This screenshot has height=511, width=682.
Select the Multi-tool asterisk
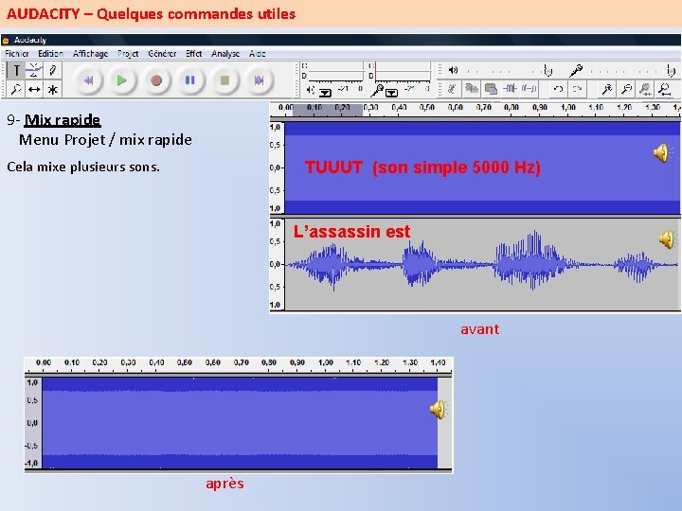pos(53,90)
